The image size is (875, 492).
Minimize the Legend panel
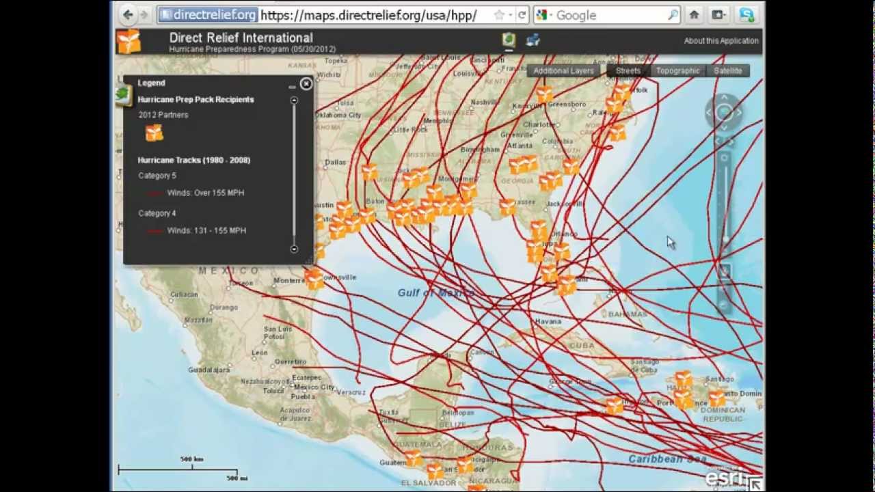tap(292, 85)
